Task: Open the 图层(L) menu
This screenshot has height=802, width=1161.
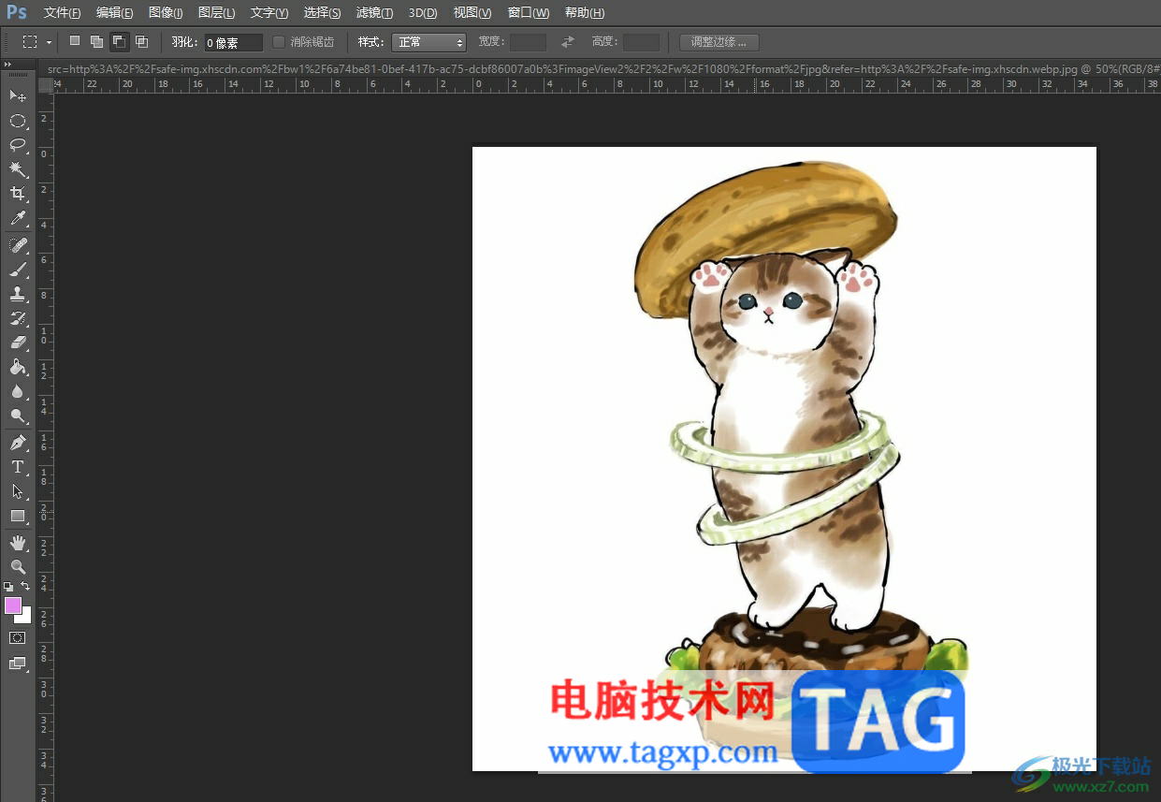Action: (217, 13)
